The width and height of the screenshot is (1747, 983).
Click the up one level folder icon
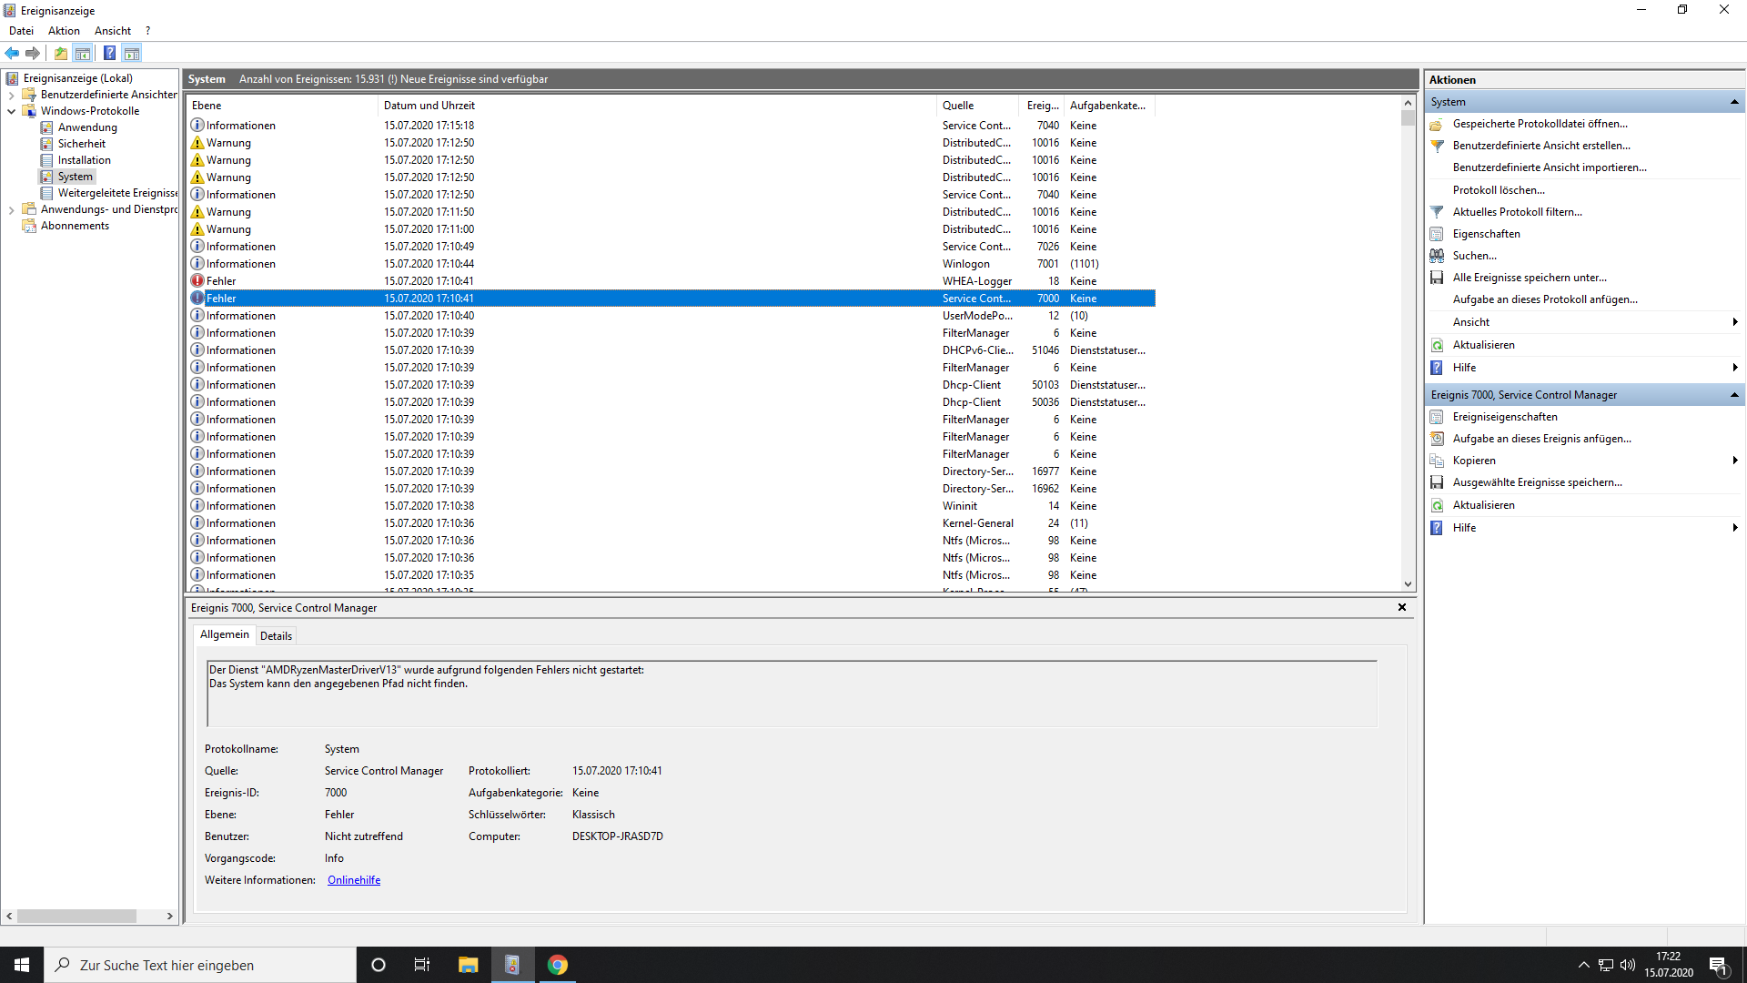tap(60, 53)
